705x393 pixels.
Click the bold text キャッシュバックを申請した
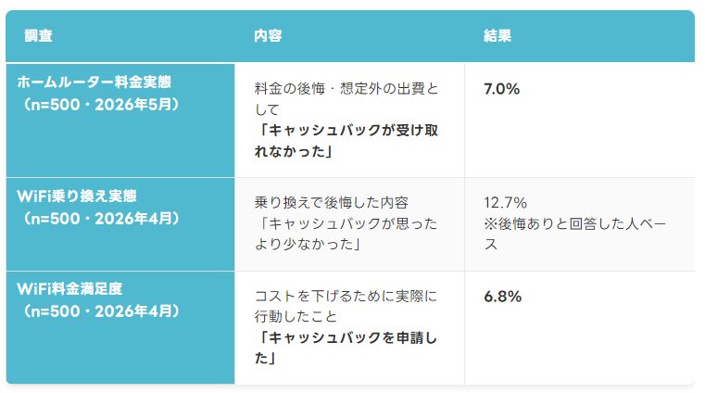click(346, 348)
